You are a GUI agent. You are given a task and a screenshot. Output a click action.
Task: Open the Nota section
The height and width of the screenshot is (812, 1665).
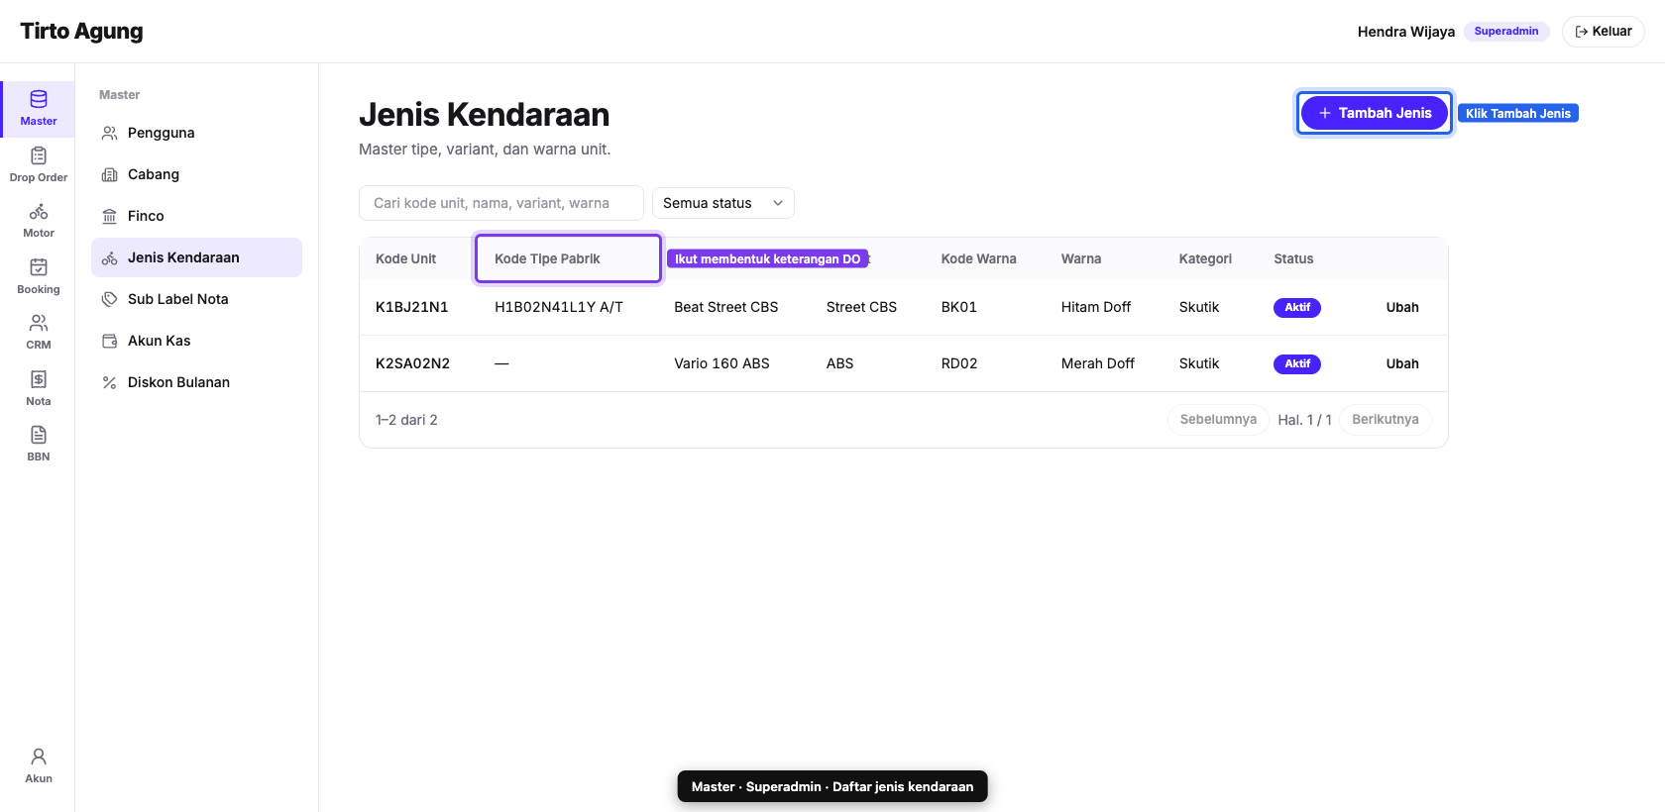38,388
